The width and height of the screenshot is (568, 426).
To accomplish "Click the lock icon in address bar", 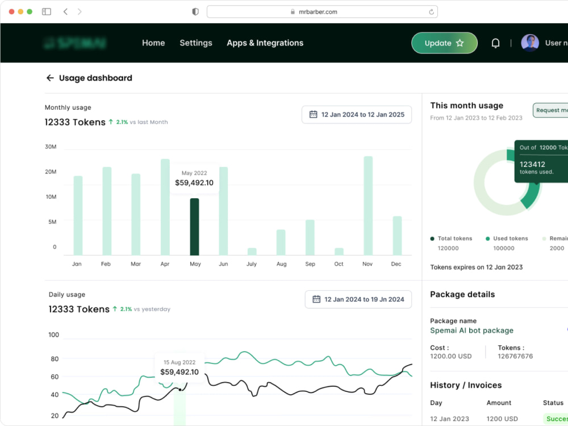I will pos(293,11).
